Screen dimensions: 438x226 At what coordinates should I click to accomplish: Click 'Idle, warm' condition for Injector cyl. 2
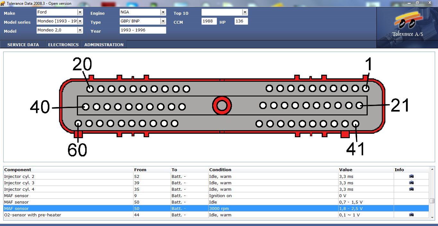tap(273, 176)
